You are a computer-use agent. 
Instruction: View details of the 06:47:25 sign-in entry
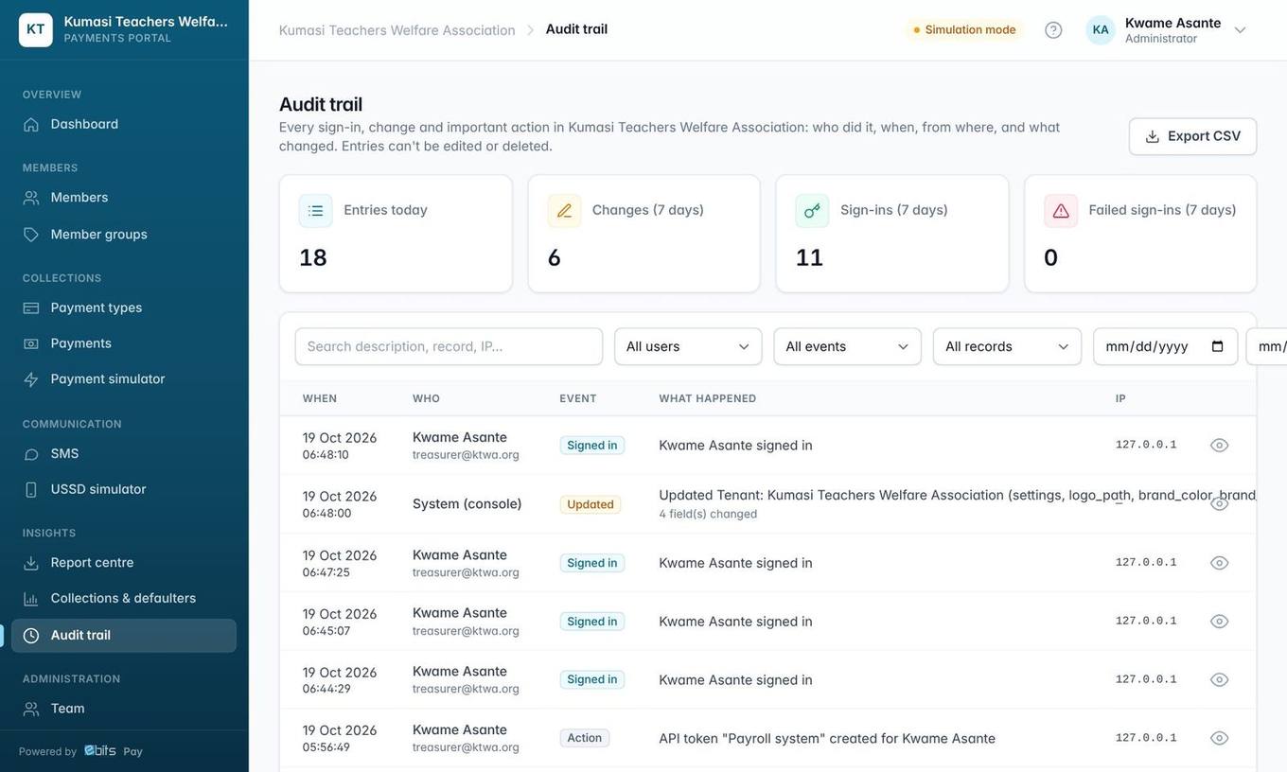1219,563
